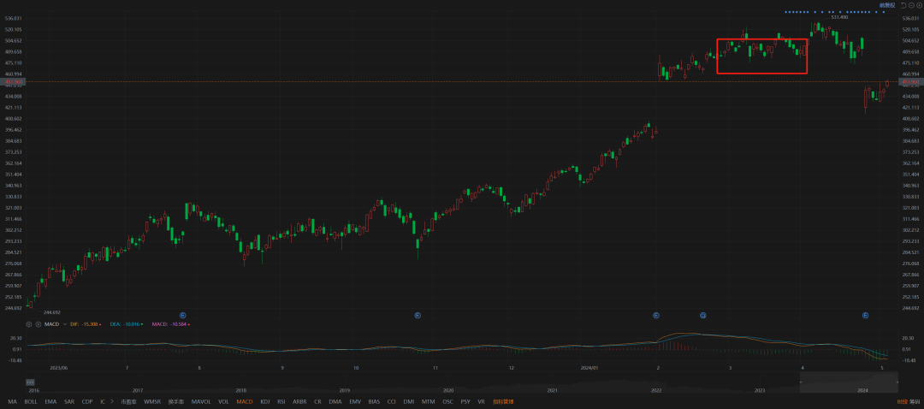Viewport: 924px width, 409px height.
Task: Click the red rectangle annotation on chart
Action: click(761, 39)
